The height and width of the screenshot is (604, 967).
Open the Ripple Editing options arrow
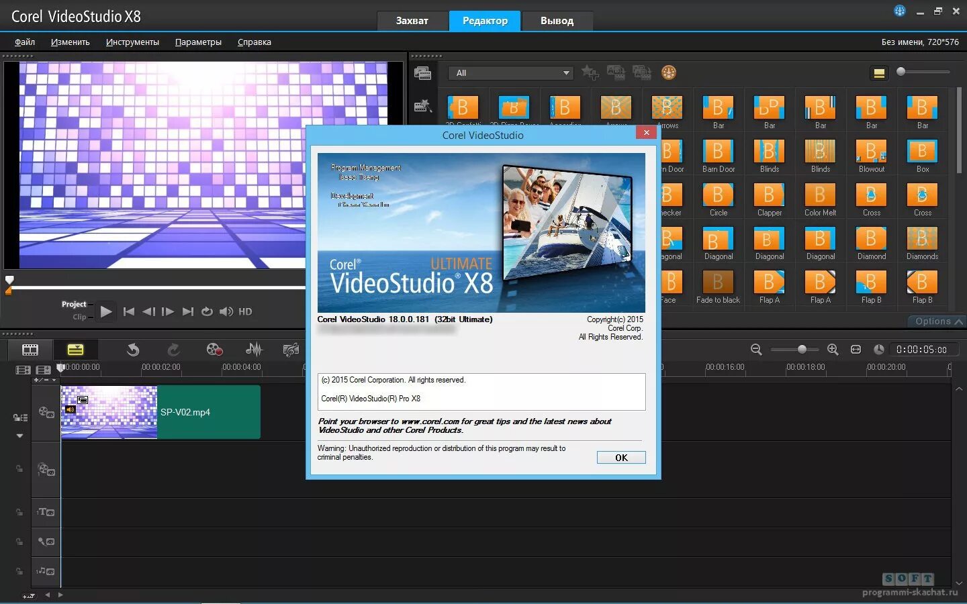tap(19, 436)
